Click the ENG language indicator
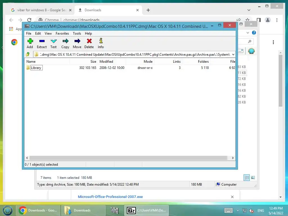 261,210
